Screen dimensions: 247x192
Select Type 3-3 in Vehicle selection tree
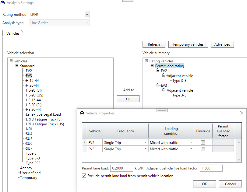pos(33,158)
